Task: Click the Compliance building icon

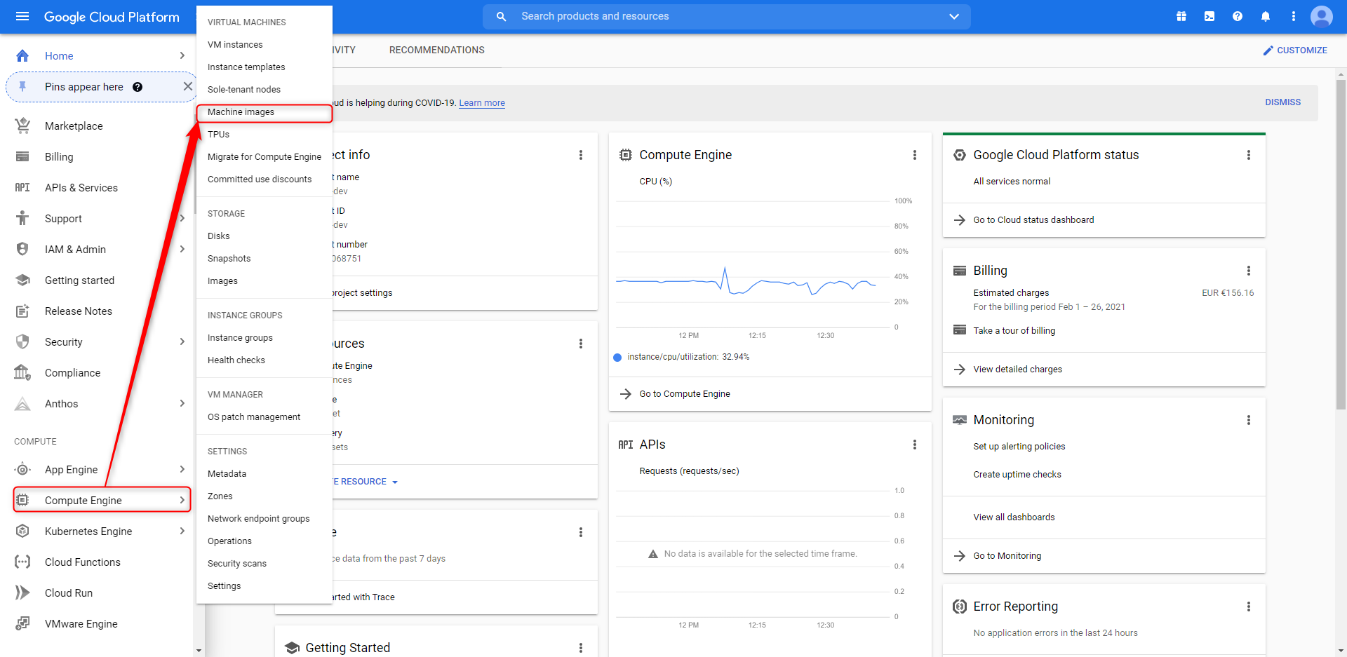Action: tap(22, 372)
